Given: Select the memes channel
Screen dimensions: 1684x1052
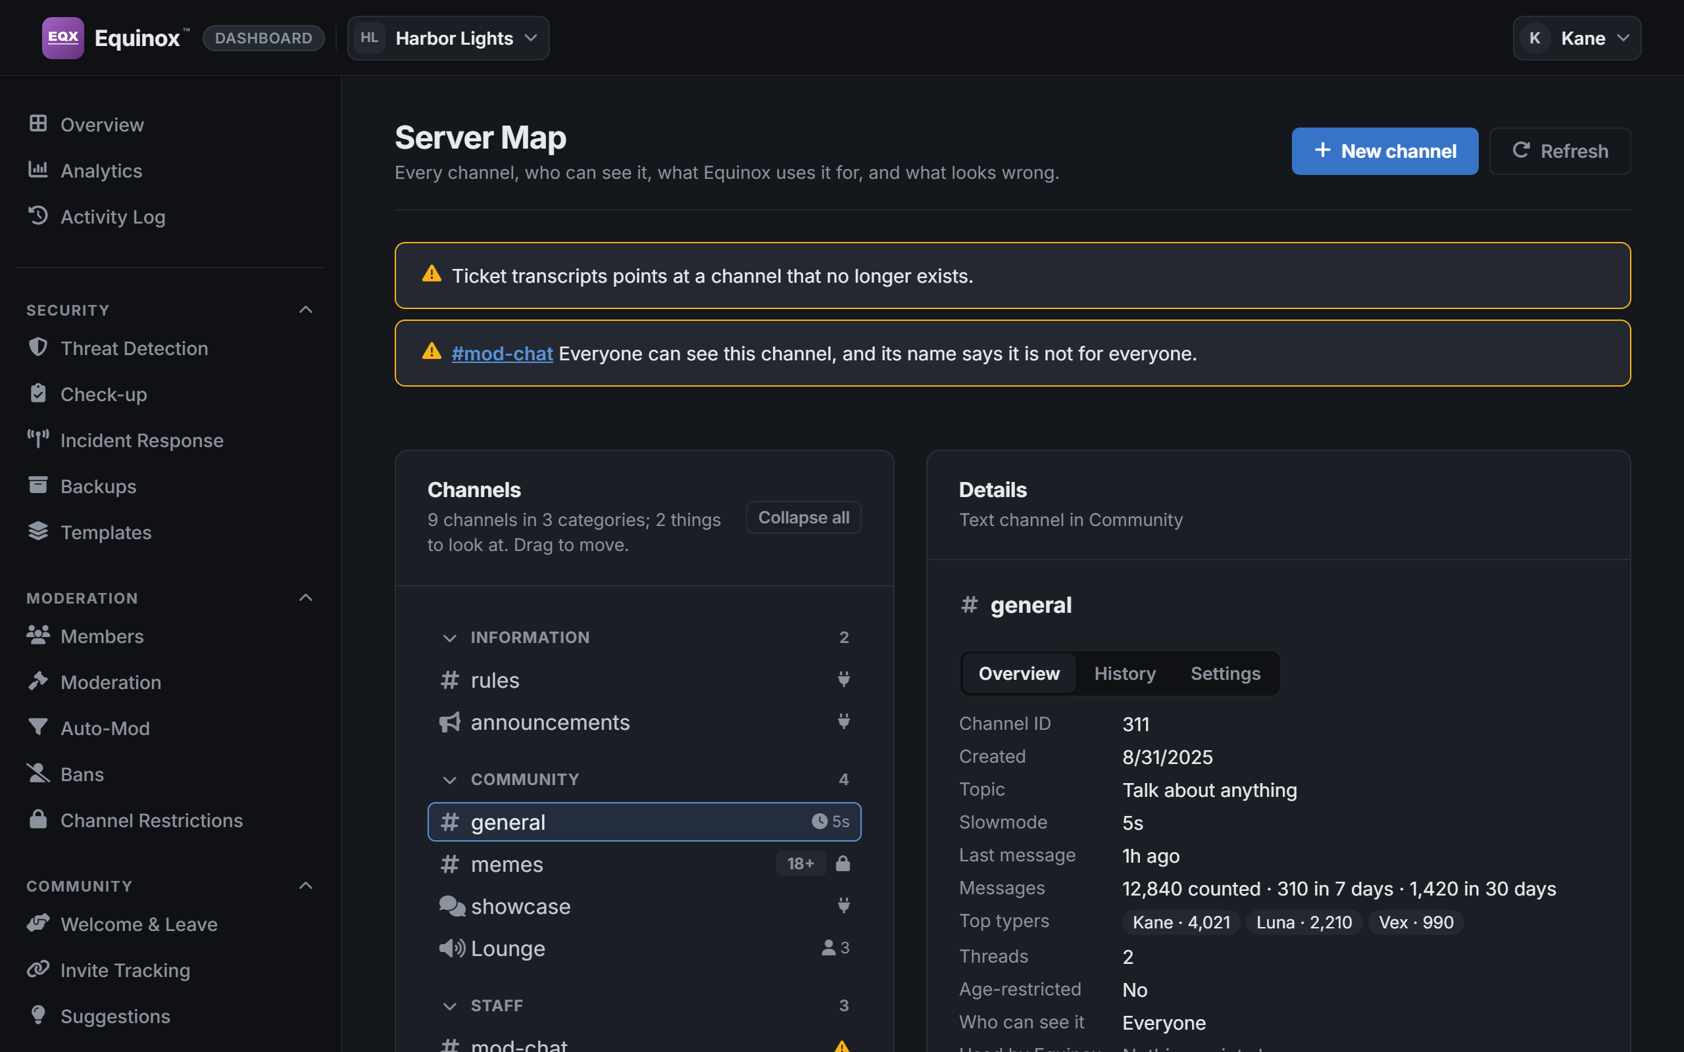Looking at the screenshot, I should [x=645, y=864].
